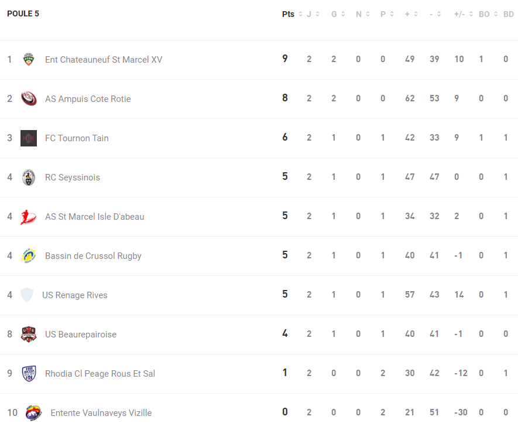Sort table by N draws column
Image resolution: width=518 pixels, height=430 pixels.
point(362,14)
